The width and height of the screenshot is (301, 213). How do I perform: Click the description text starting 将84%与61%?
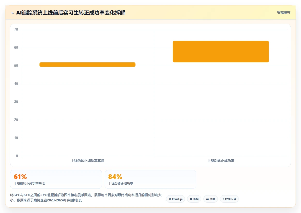tap(86, 198)
